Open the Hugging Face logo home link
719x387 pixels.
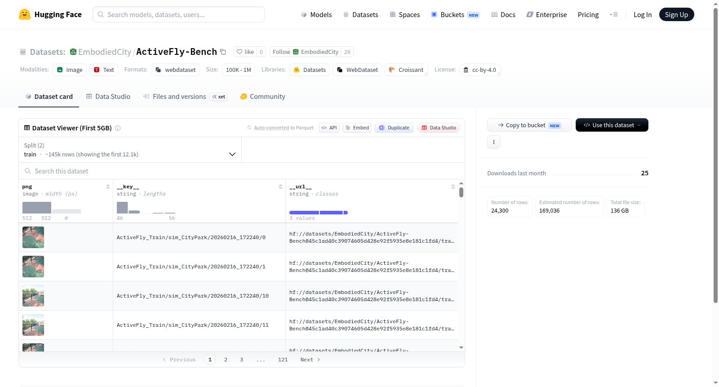50,14
